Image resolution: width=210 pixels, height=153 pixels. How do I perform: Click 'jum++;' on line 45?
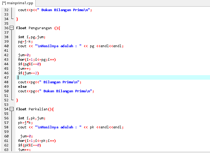[24, 69]
